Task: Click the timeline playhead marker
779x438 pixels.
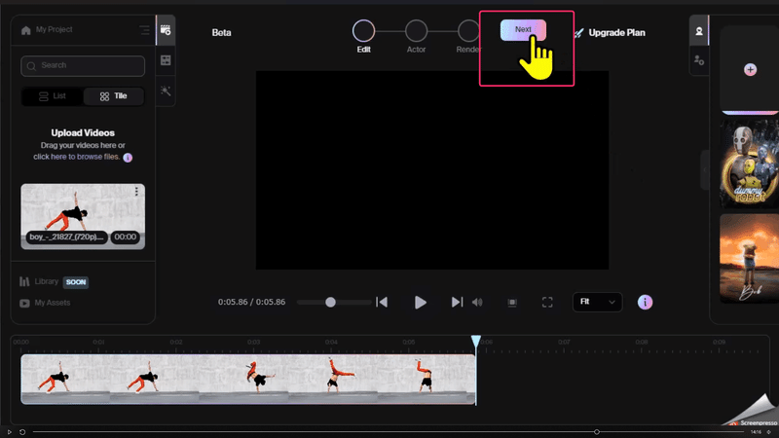Action: pyautogui.click(x=476, y=341)
